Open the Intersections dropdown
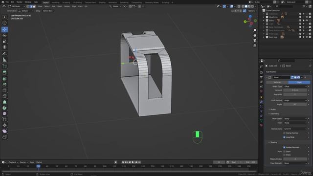Screen dimensions: 313x176 coord(295,129)
